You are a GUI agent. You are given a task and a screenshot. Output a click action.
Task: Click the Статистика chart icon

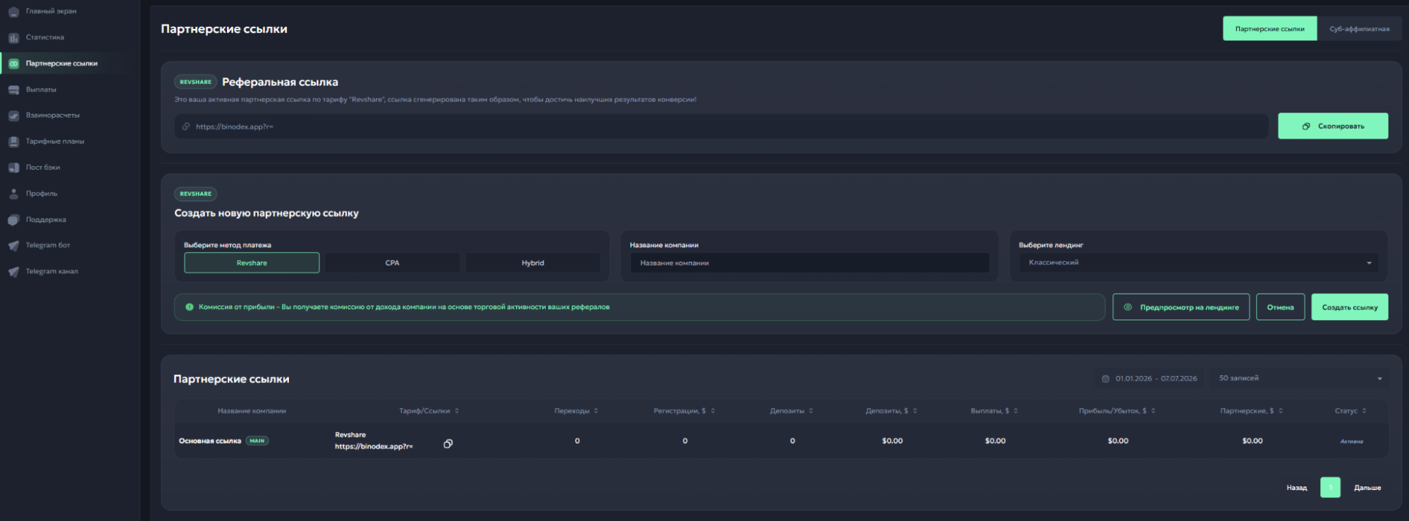(13, 37)
